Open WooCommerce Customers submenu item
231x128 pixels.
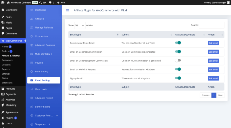click(7, 60)
